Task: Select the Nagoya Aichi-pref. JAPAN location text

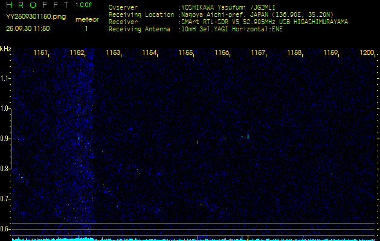Action: (x=257, y=14)
